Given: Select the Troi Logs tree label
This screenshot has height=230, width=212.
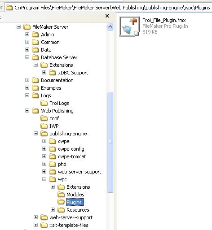Looking at the screenshot, I should [x=59, y=103].
